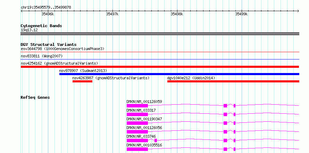
Task: Select the large exon of DMKN|NM_001126056
Action: tap(137, 132)
